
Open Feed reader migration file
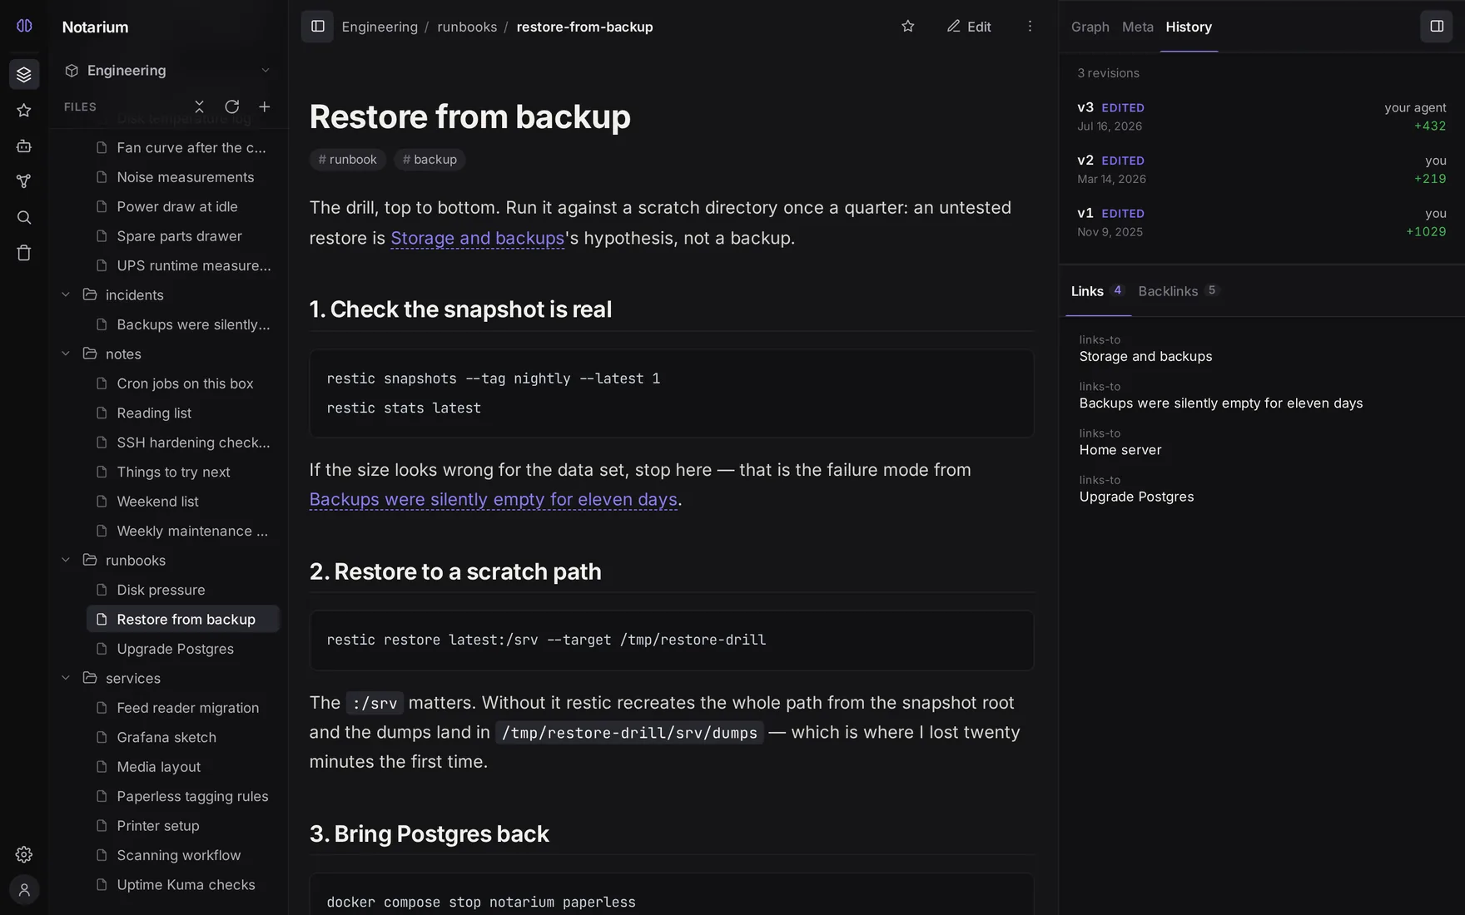pyautogui.click(x=183, y=708)
